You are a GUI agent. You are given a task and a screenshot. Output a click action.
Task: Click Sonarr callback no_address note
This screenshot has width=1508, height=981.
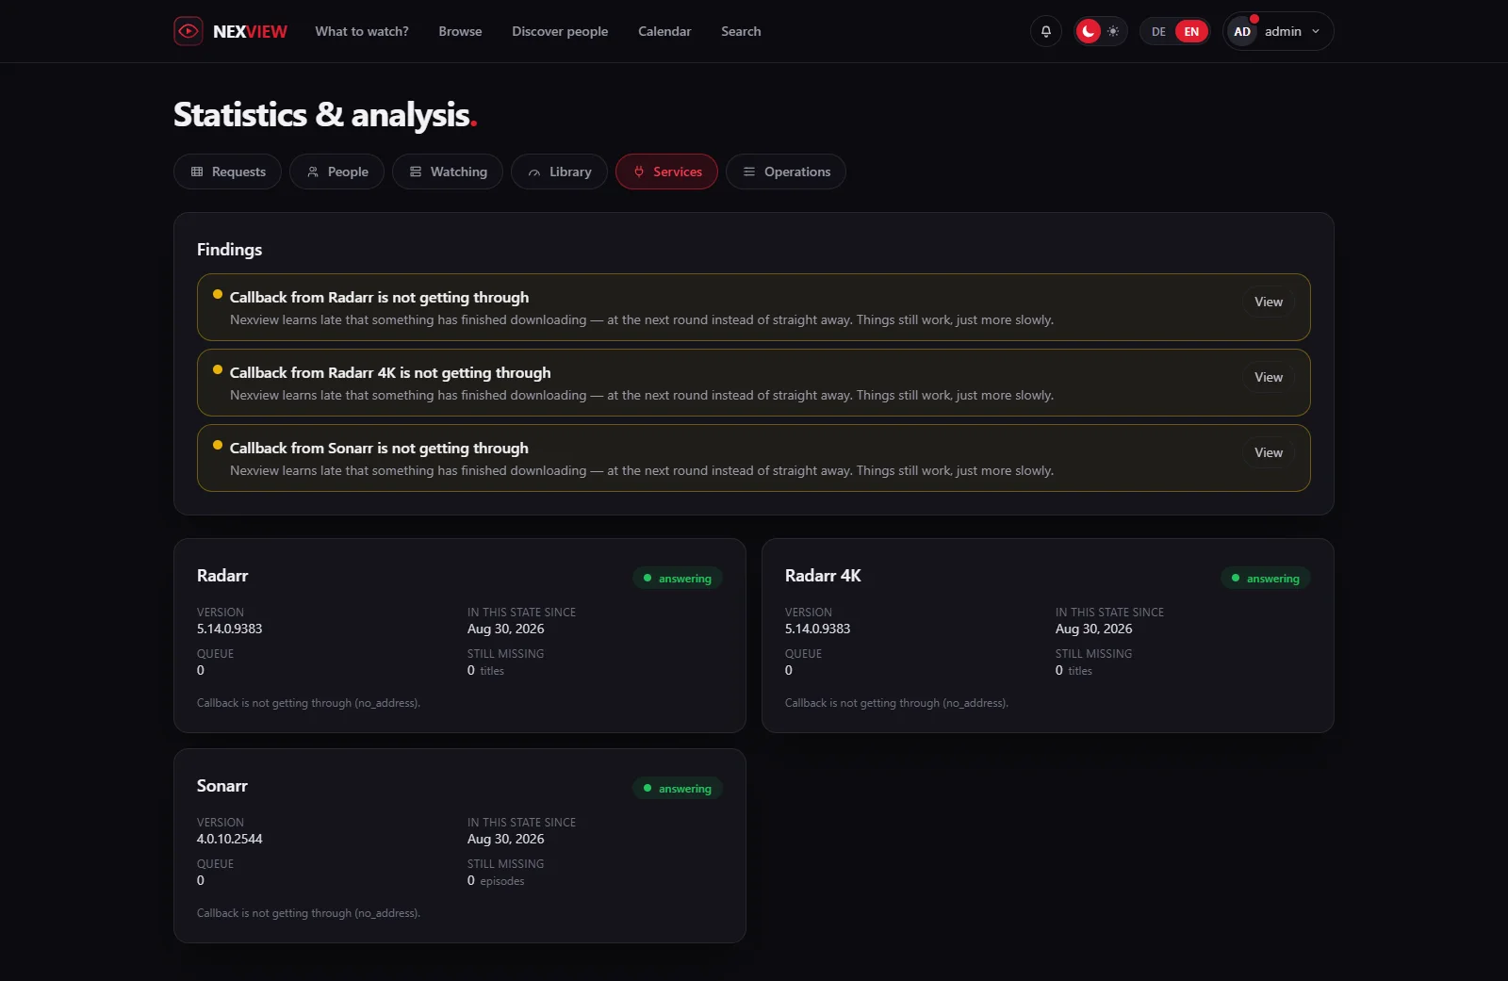[x=308, y=913]
